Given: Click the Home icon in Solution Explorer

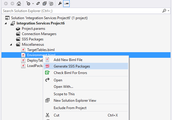Looking at the screenshot, I should point(19,4).
